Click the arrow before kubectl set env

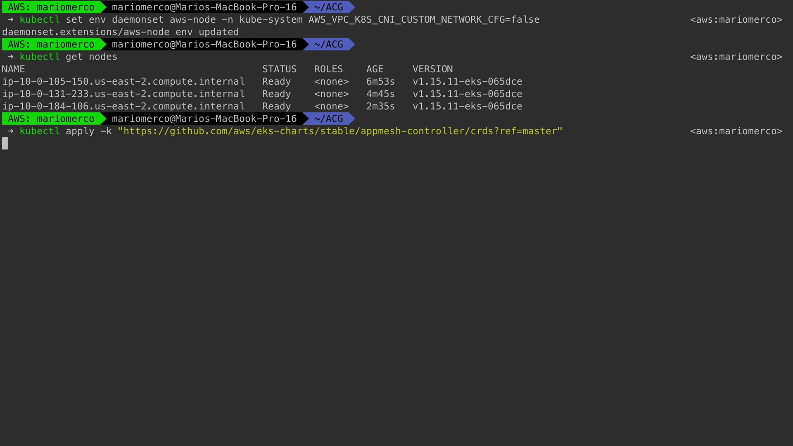pos(11,20)
